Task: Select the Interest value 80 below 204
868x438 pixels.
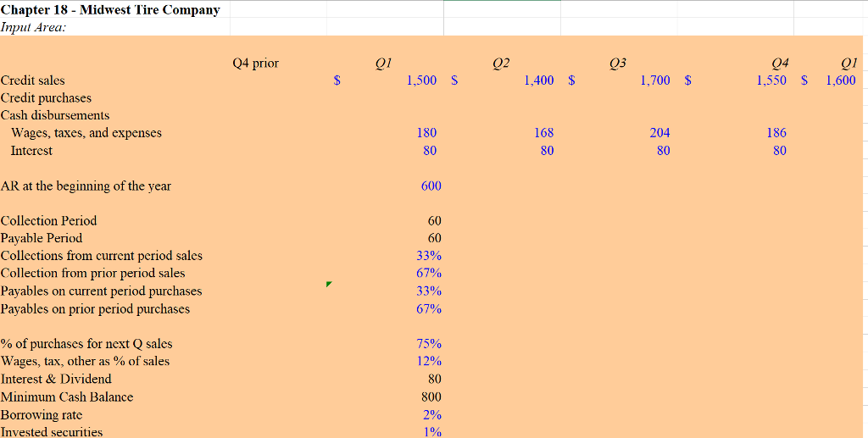Action: coord(663,151)
